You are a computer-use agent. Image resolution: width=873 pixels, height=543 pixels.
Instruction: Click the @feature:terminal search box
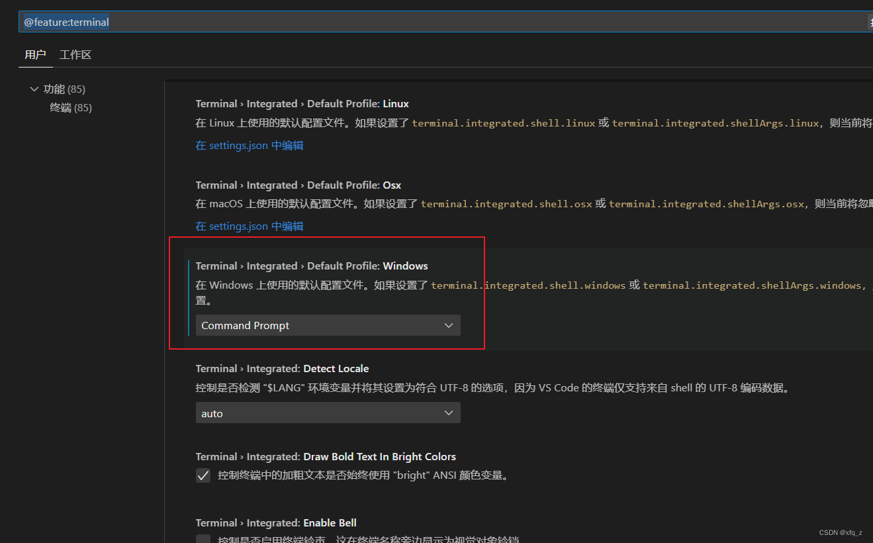coord(445,22)
